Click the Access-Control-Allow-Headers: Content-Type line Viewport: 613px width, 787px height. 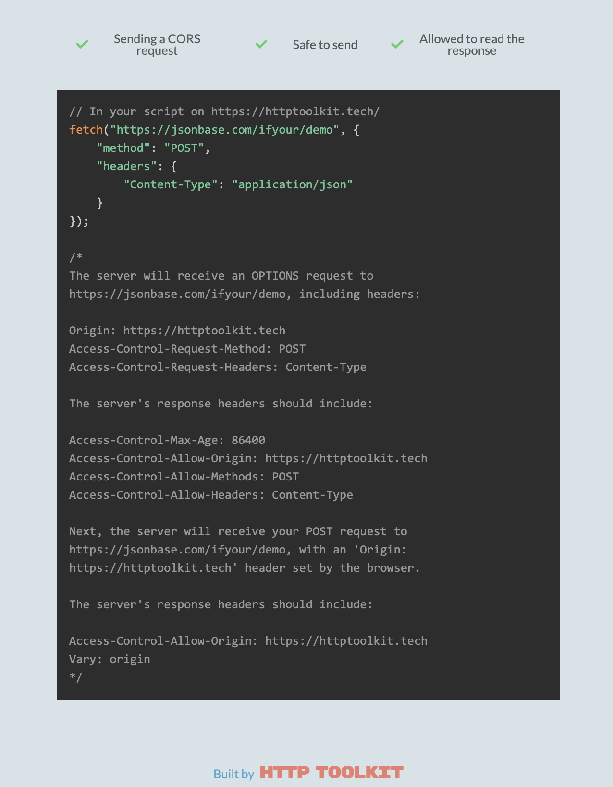pos(211,495)
